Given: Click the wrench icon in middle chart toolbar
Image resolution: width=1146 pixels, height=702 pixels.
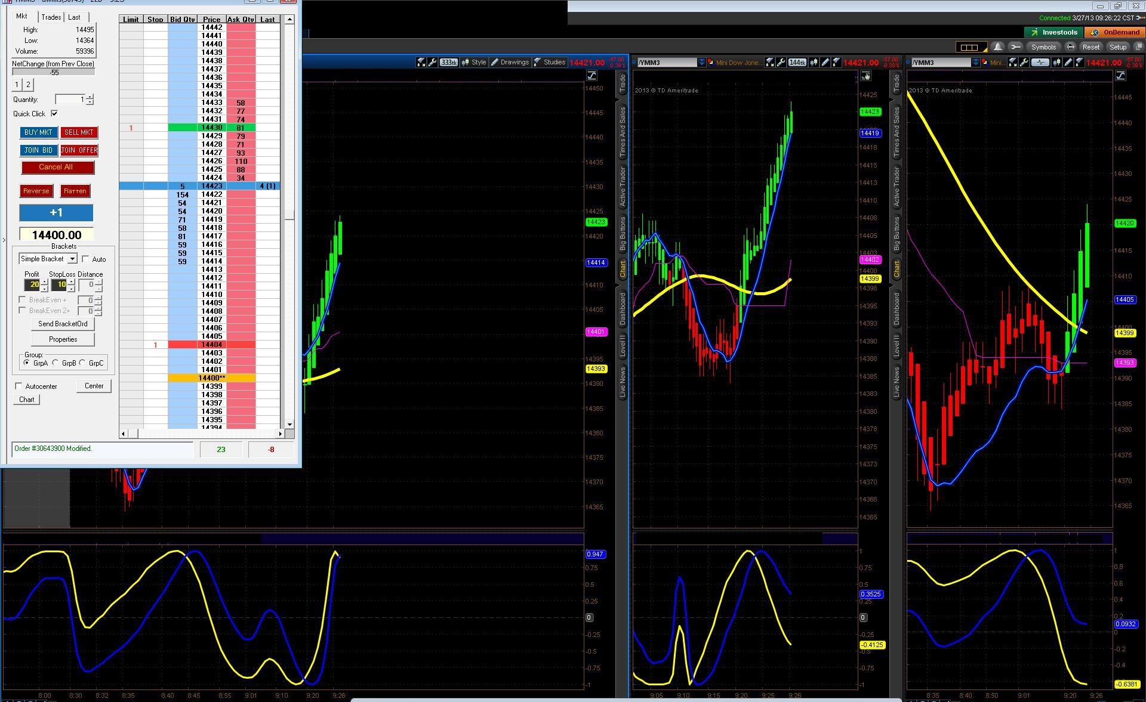Looking at the screenshot, I should pyautogui.click(x=781, y=62).
